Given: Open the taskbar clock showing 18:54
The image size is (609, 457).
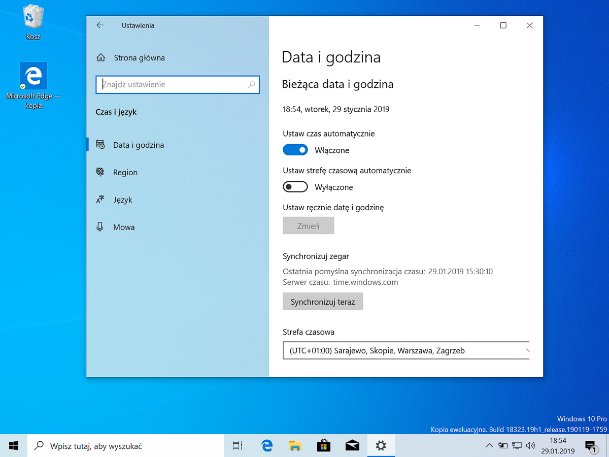Looking at the screenshot, I should (x=558, y=446).
